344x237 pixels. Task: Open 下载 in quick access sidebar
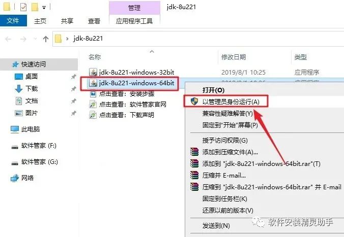click(x=32, y=88)
